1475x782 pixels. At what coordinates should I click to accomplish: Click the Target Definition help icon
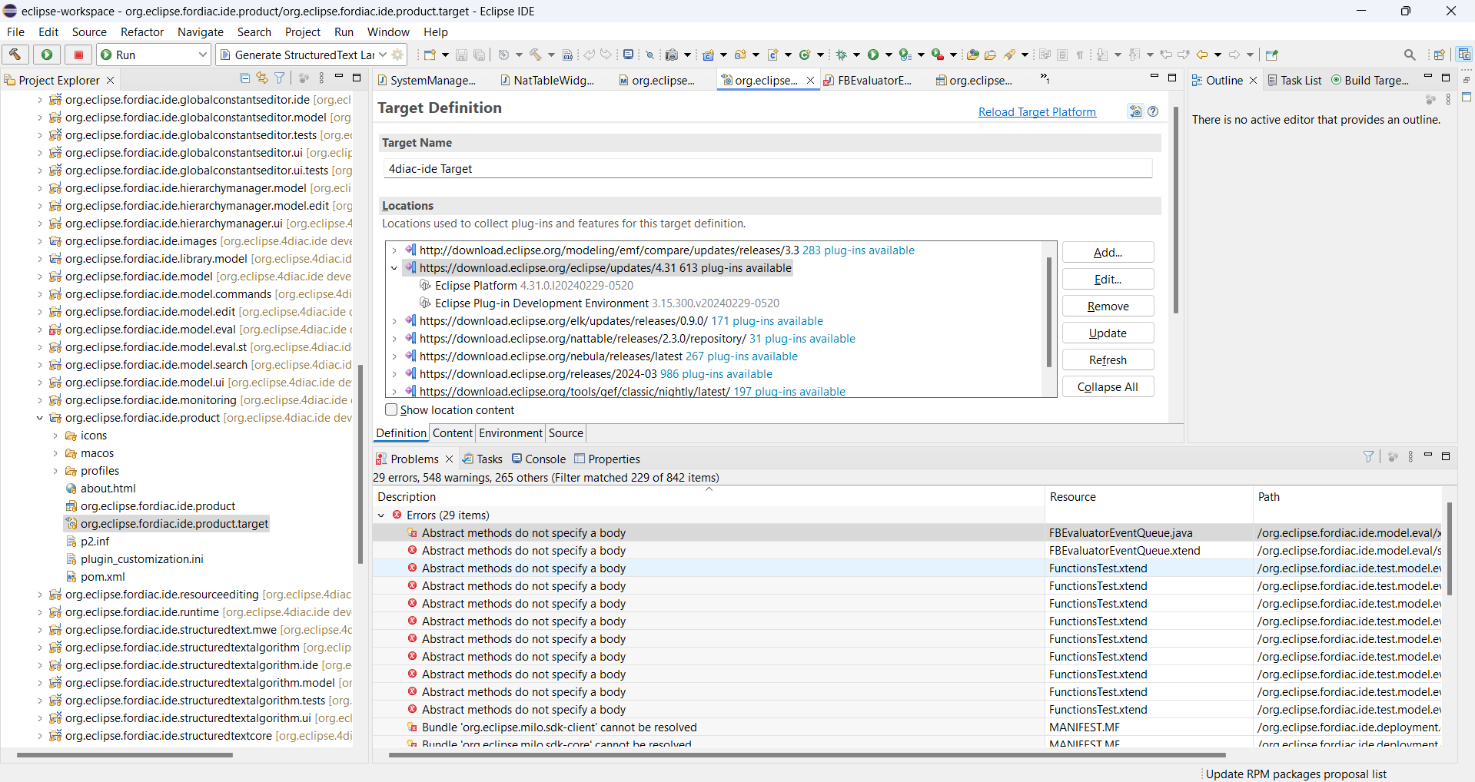[x=1153, y=111]
